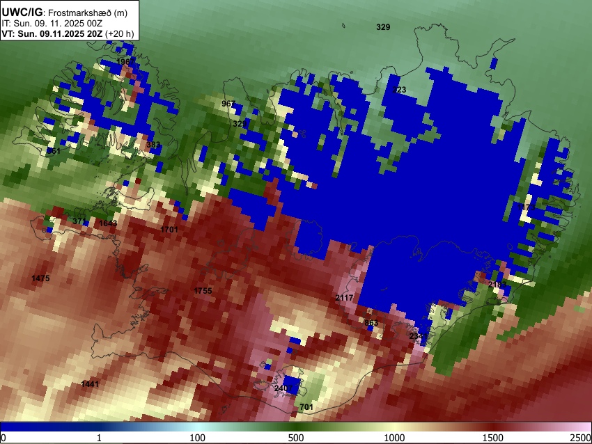Click the (+20 h) forecast offset text
Screen dimensions: 592x444
(x=119, y=33)
